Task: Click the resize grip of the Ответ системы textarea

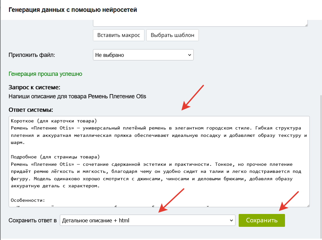Action: 308,205
